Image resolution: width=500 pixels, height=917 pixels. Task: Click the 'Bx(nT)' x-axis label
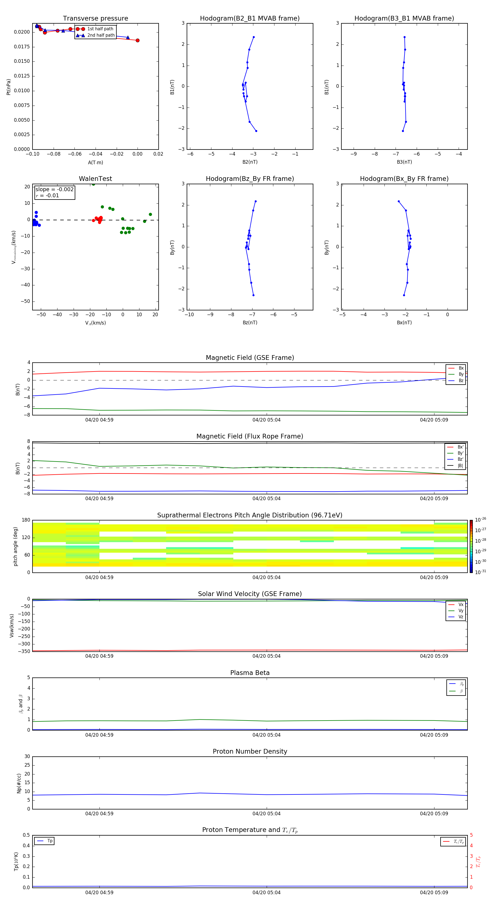pyautogui.click(x=404, y=323)
